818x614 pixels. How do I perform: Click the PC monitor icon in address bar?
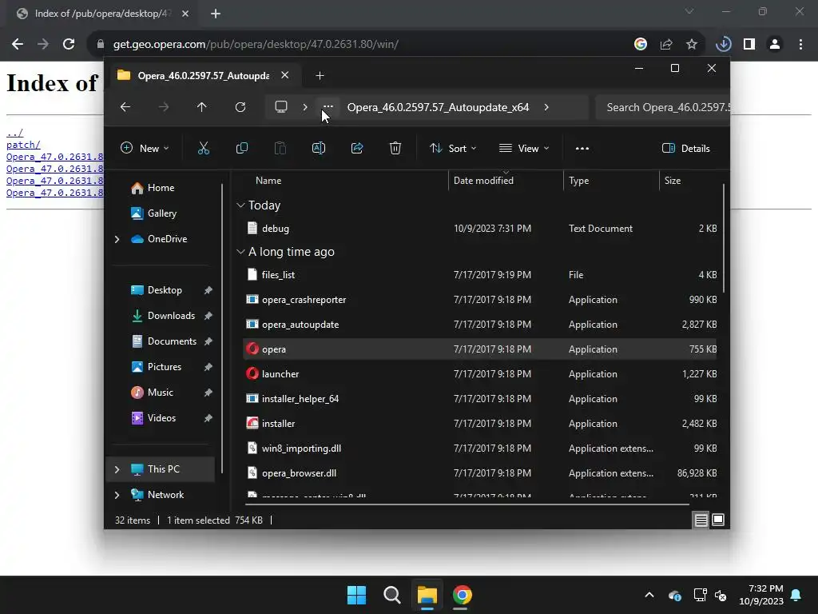[281, 107]
